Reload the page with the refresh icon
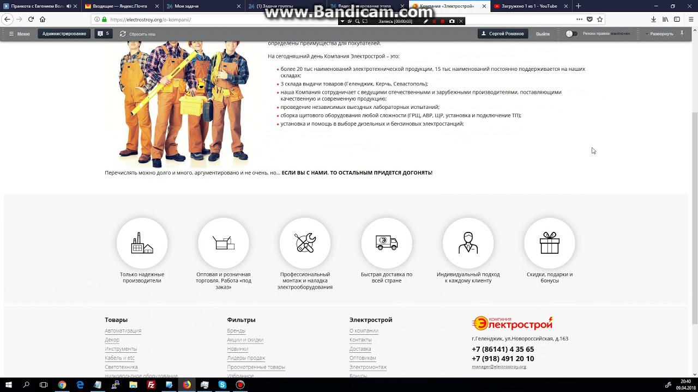The height and width of the screenshot is (392, 698). pos(31,19)
